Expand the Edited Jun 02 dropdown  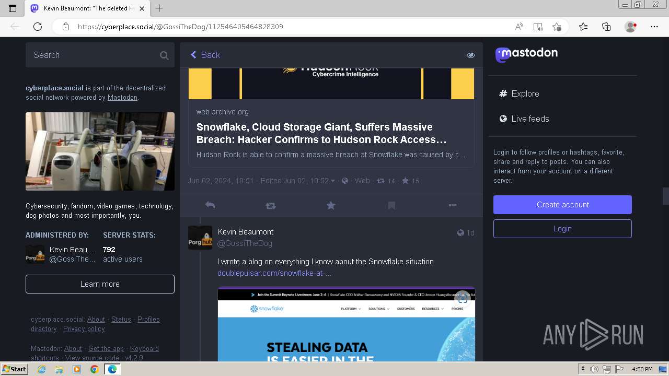(x=298, y=181)
